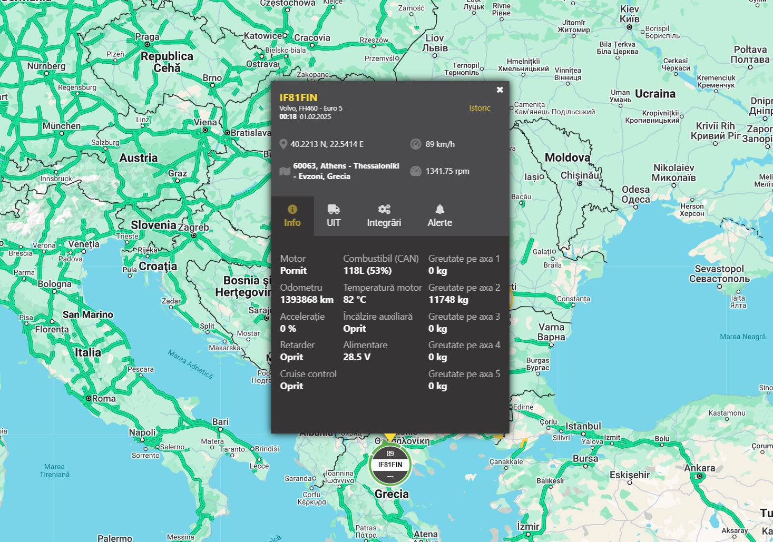Close the IF81FIN vehicle info popup
Screen dimensions: 773x542
(x=500, y=90)
